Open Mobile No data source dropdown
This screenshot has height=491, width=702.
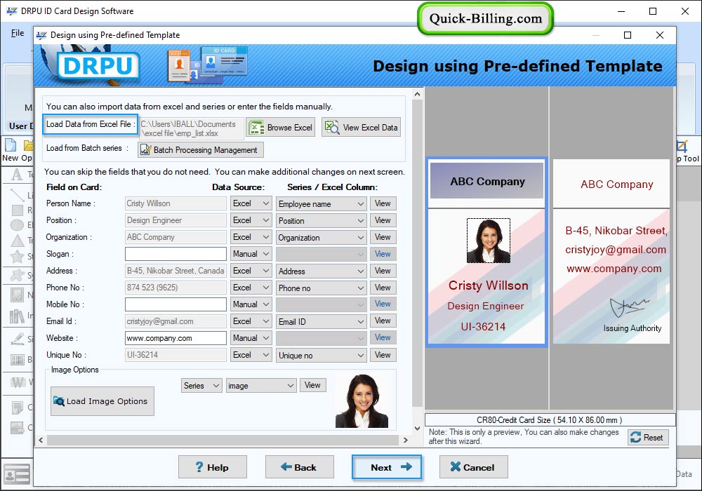[251, 304]
